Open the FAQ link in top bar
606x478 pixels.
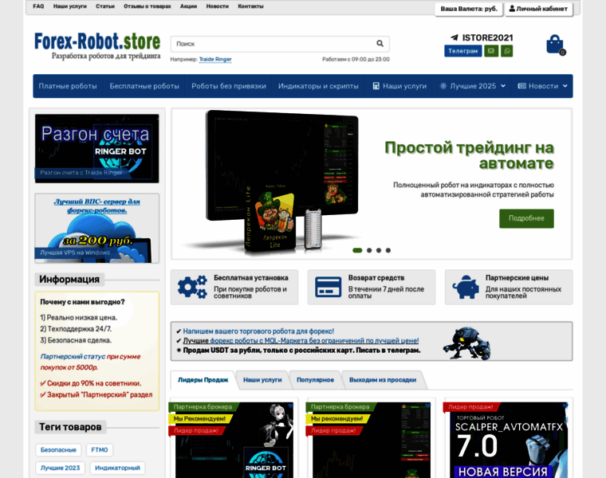(38, 6)
